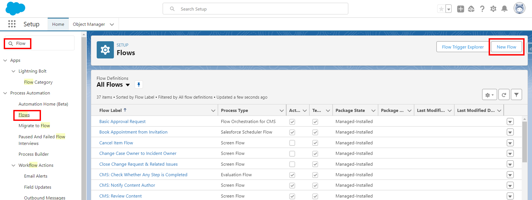Collapse the Apps tree section
This screenshot has height=200, width=532.
[5, 60]
